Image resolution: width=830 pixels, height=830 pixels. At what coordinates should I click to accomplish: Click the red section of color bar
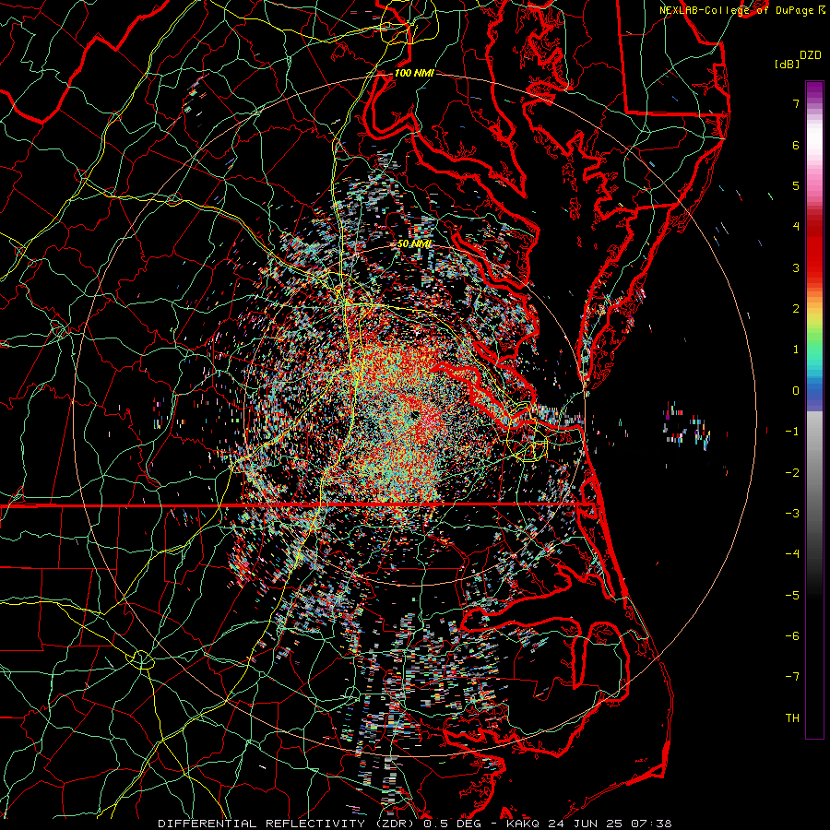pos(814,249)
